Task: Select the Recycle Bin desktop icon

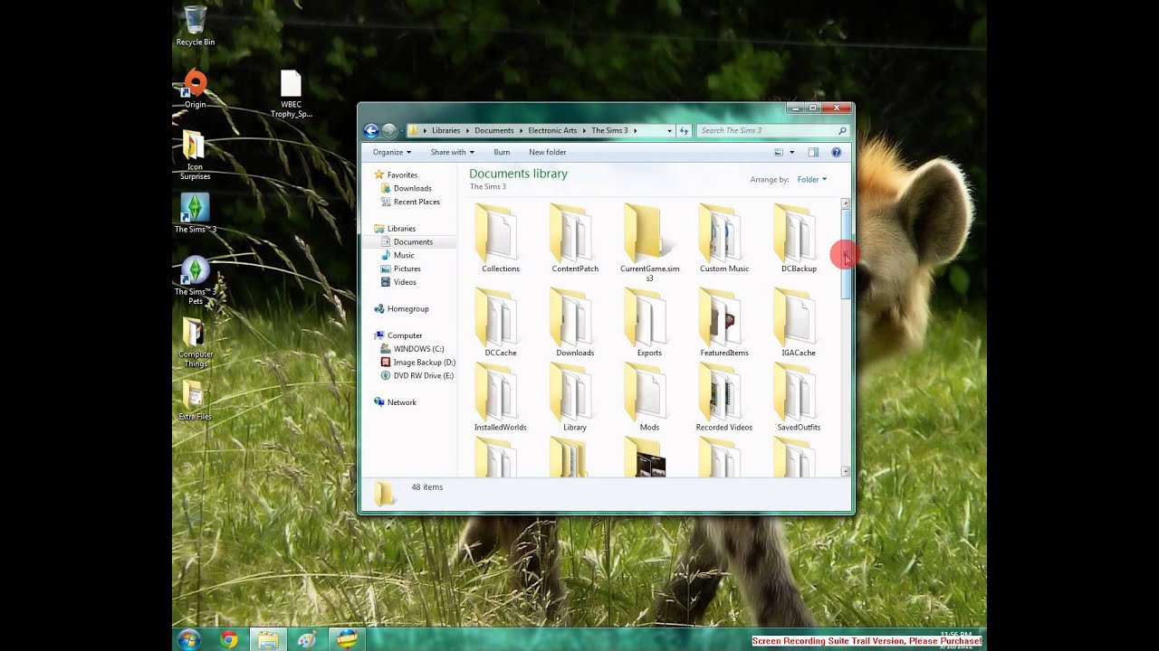Action: pyautogui.click(x=195, y=26)
